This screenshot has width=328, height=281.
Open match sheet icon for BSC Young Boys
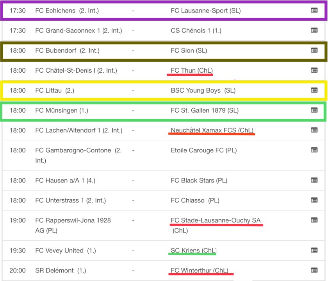point(314,90)
